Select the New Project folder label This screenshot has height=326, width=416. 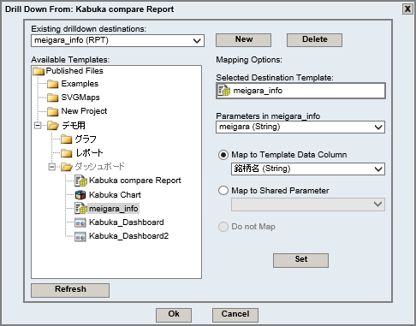(x=84, y=111)
